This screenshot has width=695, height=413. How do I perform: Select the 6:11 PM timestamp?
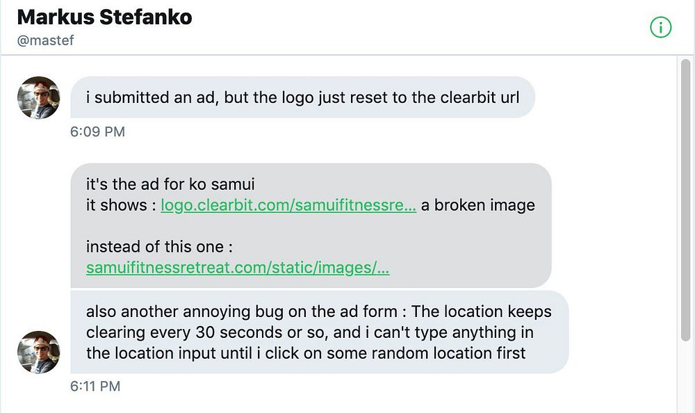point(95,386)
